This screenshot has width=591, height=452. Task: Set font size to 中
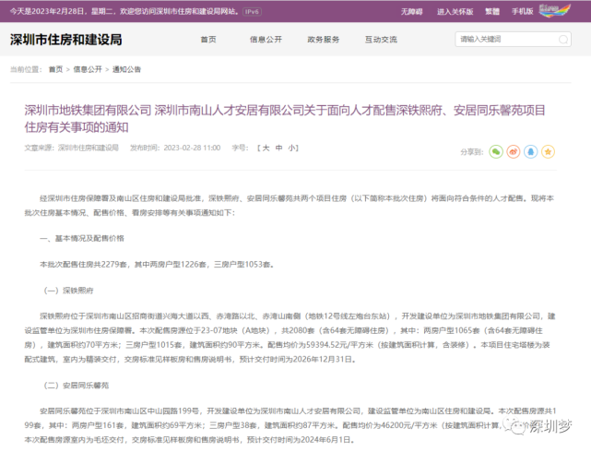click(279, 148)
